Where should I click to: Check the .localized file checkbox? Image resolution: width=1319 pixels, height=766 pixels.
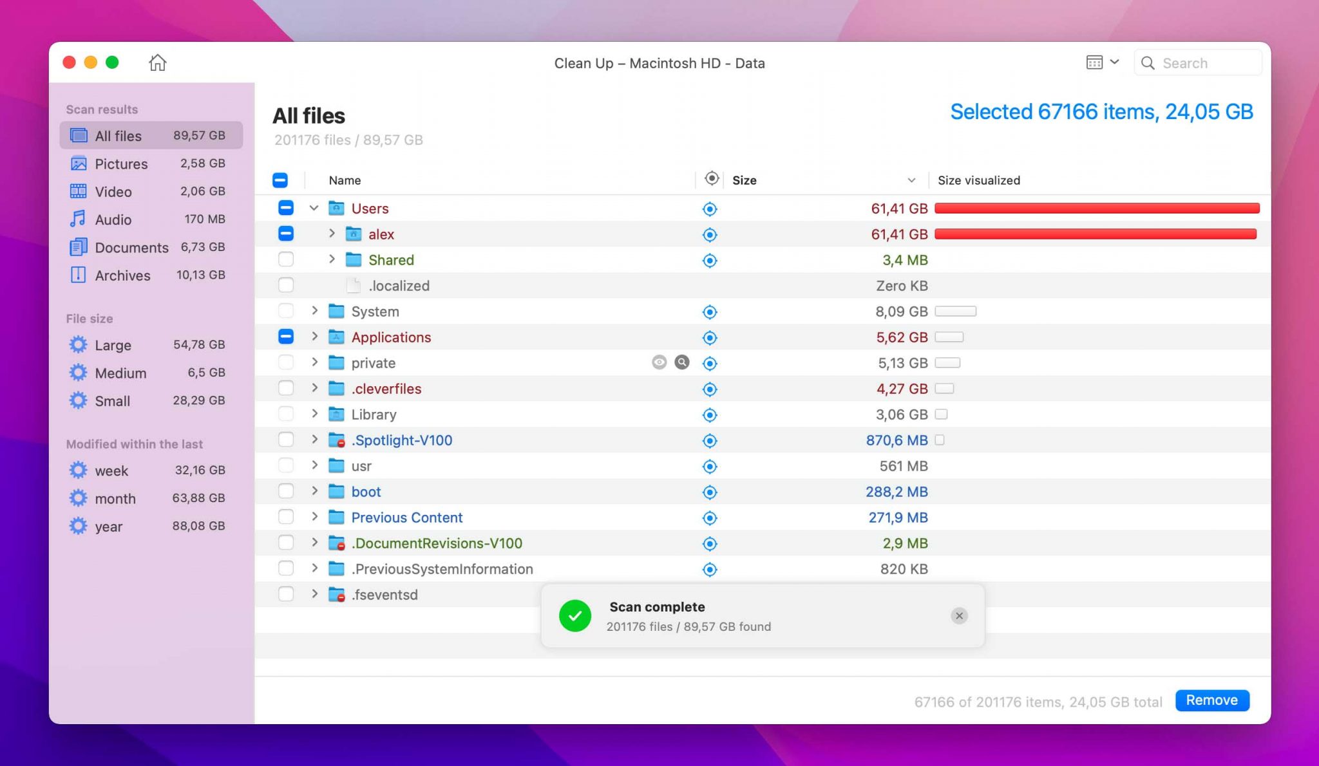click(x=286, y=285)
